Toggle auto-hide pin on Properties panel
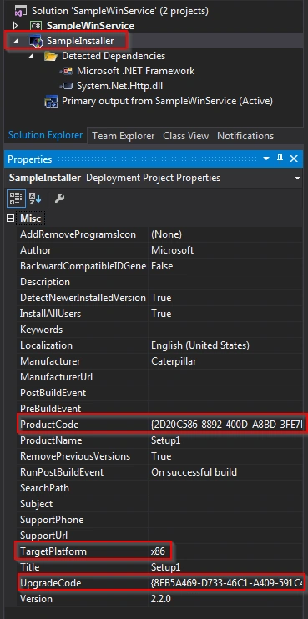308x619 pixels. pos(280,159)
